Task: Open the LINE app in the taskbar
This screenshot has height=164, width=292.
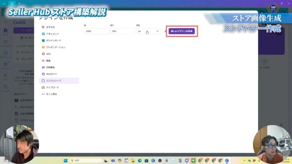Action: (x=193, y=161)
